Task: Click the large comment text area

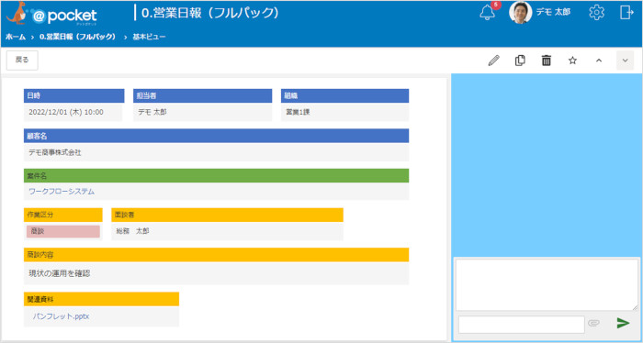Action: tap(547, 285)
